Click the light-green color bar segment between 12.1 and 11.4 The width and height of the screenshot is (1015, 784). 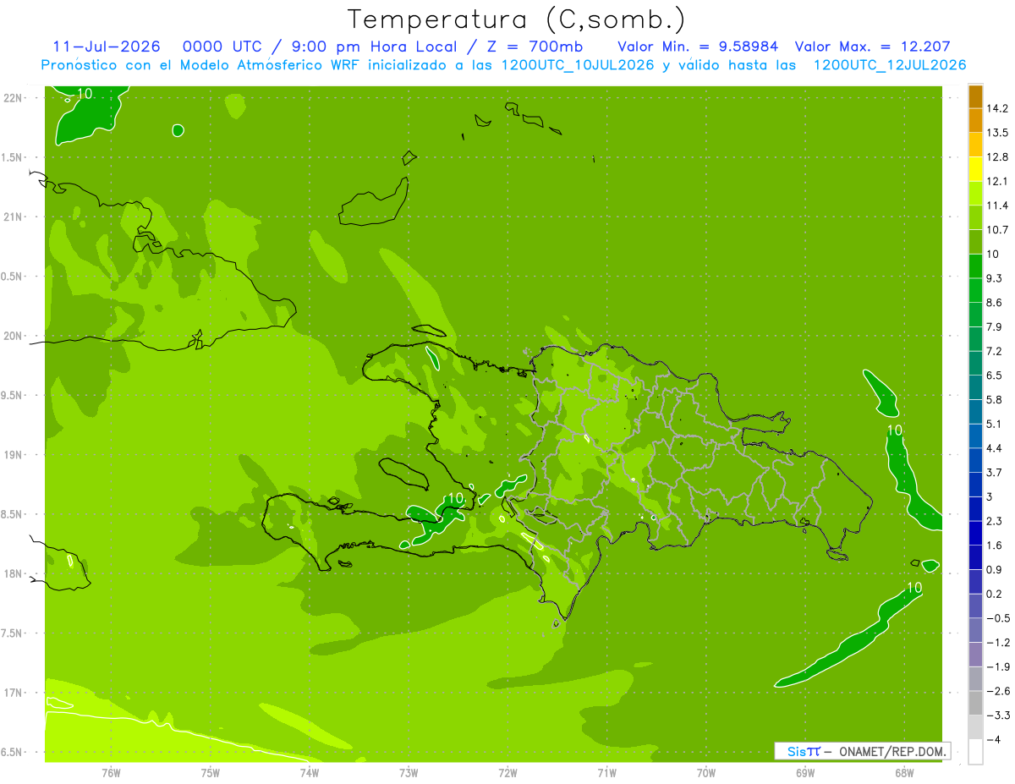(x=975, y=194)
